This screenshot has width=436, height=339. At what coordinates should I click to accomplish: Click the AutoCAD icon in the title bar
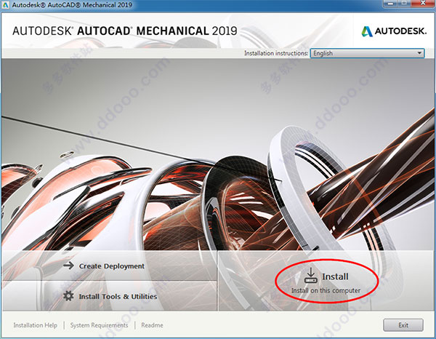pos(5,5)
